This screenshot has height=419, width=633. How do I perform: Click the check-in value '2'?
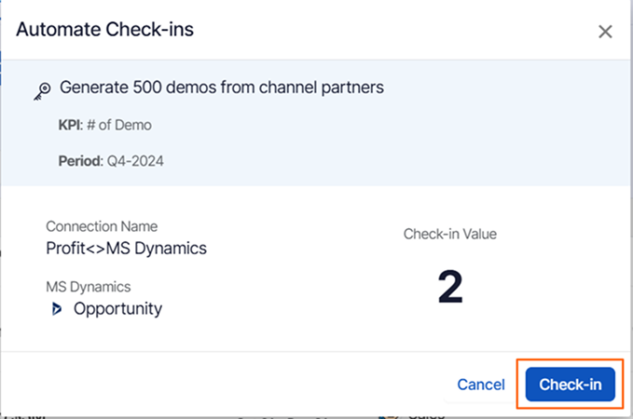click(x=450, y=287)
